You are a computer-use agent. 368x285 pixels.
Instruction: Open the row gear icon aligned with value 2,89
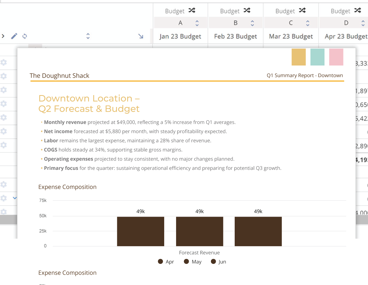point(4,145)
